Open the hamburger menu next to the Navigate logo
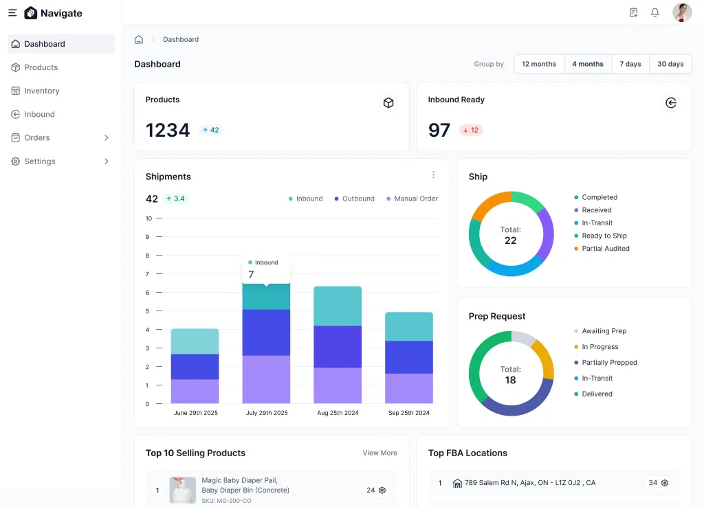This screenshot has width=704, height=507. tap(12, 12)
